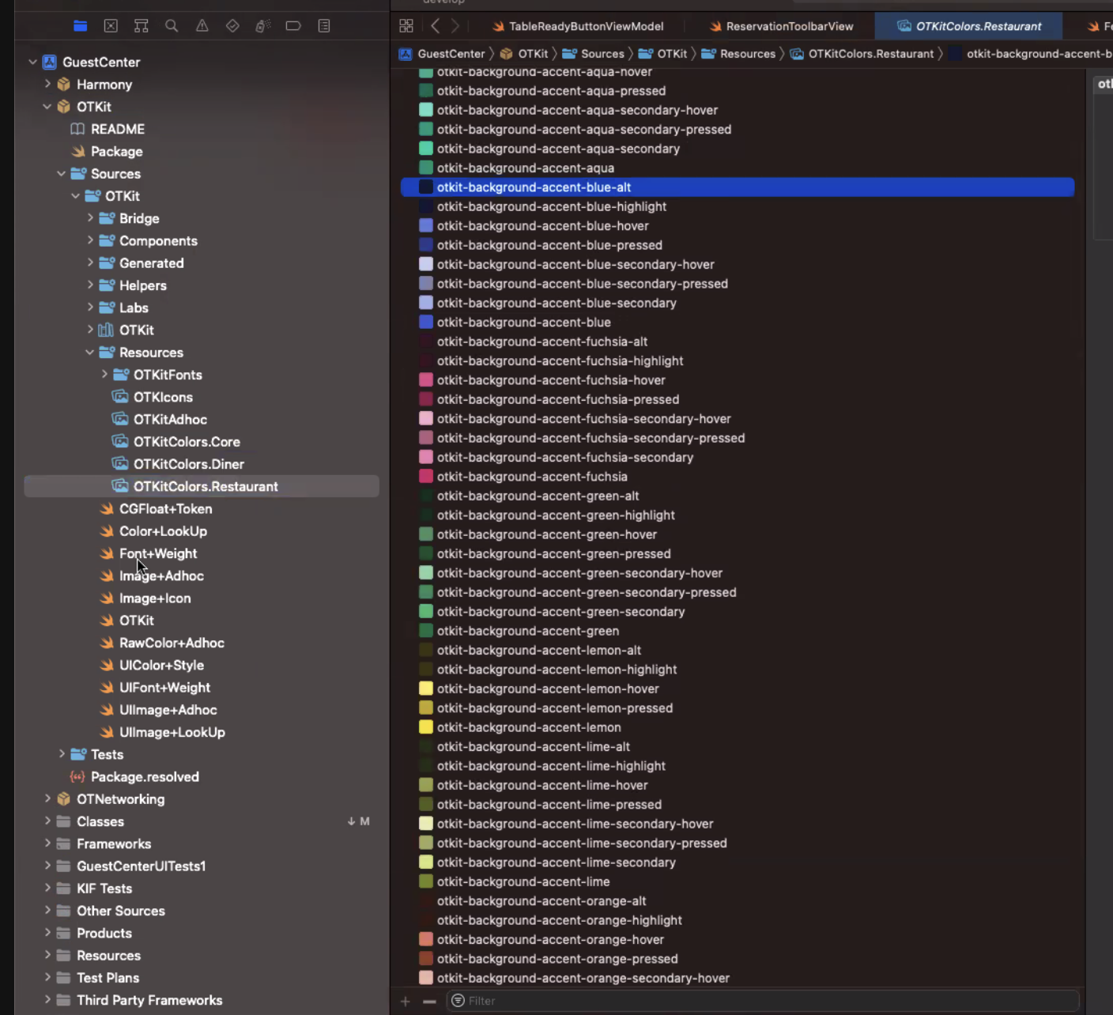This screenshot has width=1113, height=1015.
Task: Open OTKitColors.Core asset catalog
Action: pyautogui.click(x=187, y=442)
